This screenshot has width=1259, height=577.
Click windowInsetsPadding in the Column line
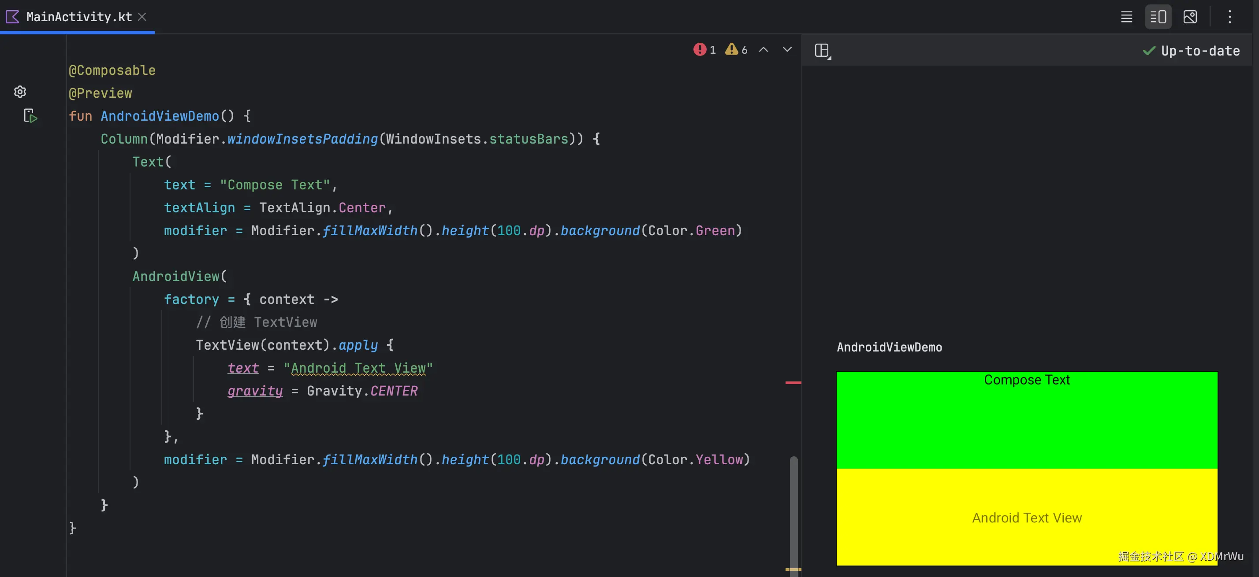coord(302,139)
